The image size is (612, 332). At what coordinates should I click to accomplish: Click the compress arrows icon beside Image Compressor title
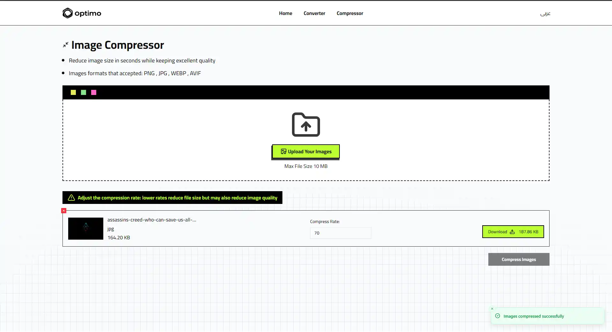65,45
